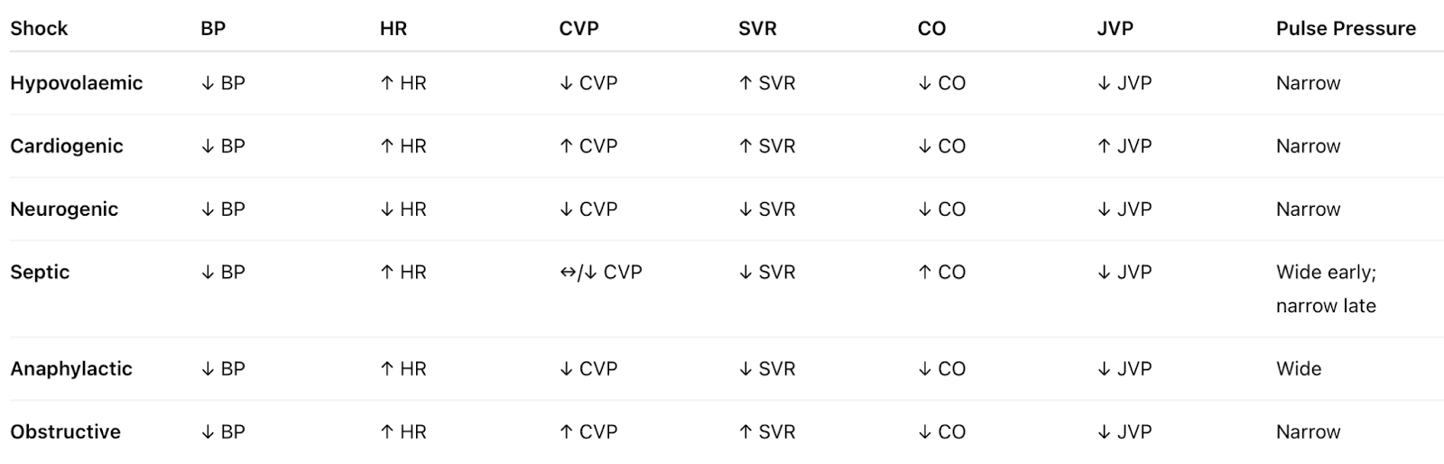Click Anaphylactic row's Wide pulse pressure cell

[x=1298, y=368]
